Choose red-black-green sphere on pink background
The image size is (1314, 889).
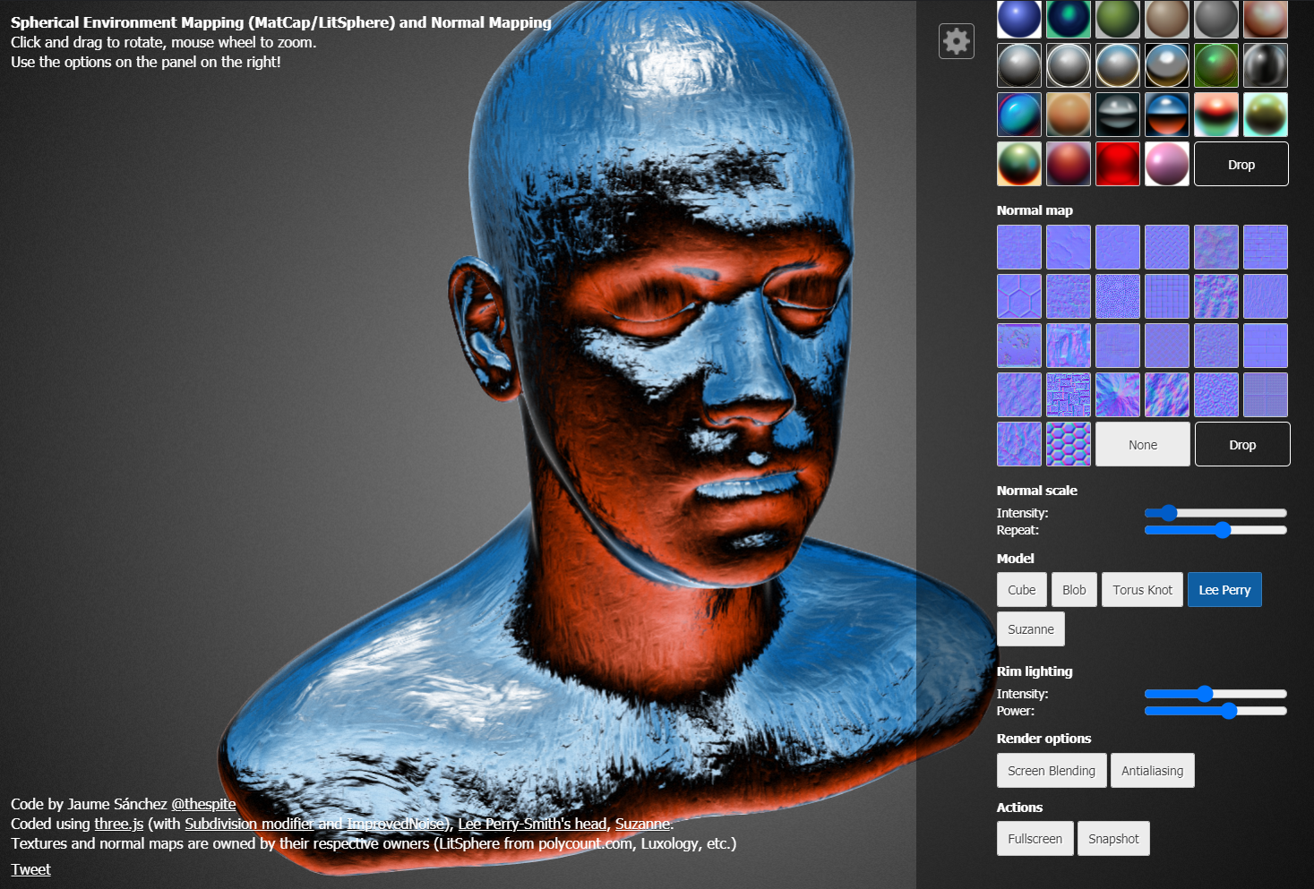(x=1216, y=115)
